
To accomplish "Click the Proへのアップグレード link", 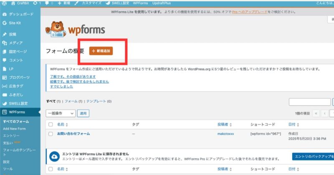I will 250,12.
